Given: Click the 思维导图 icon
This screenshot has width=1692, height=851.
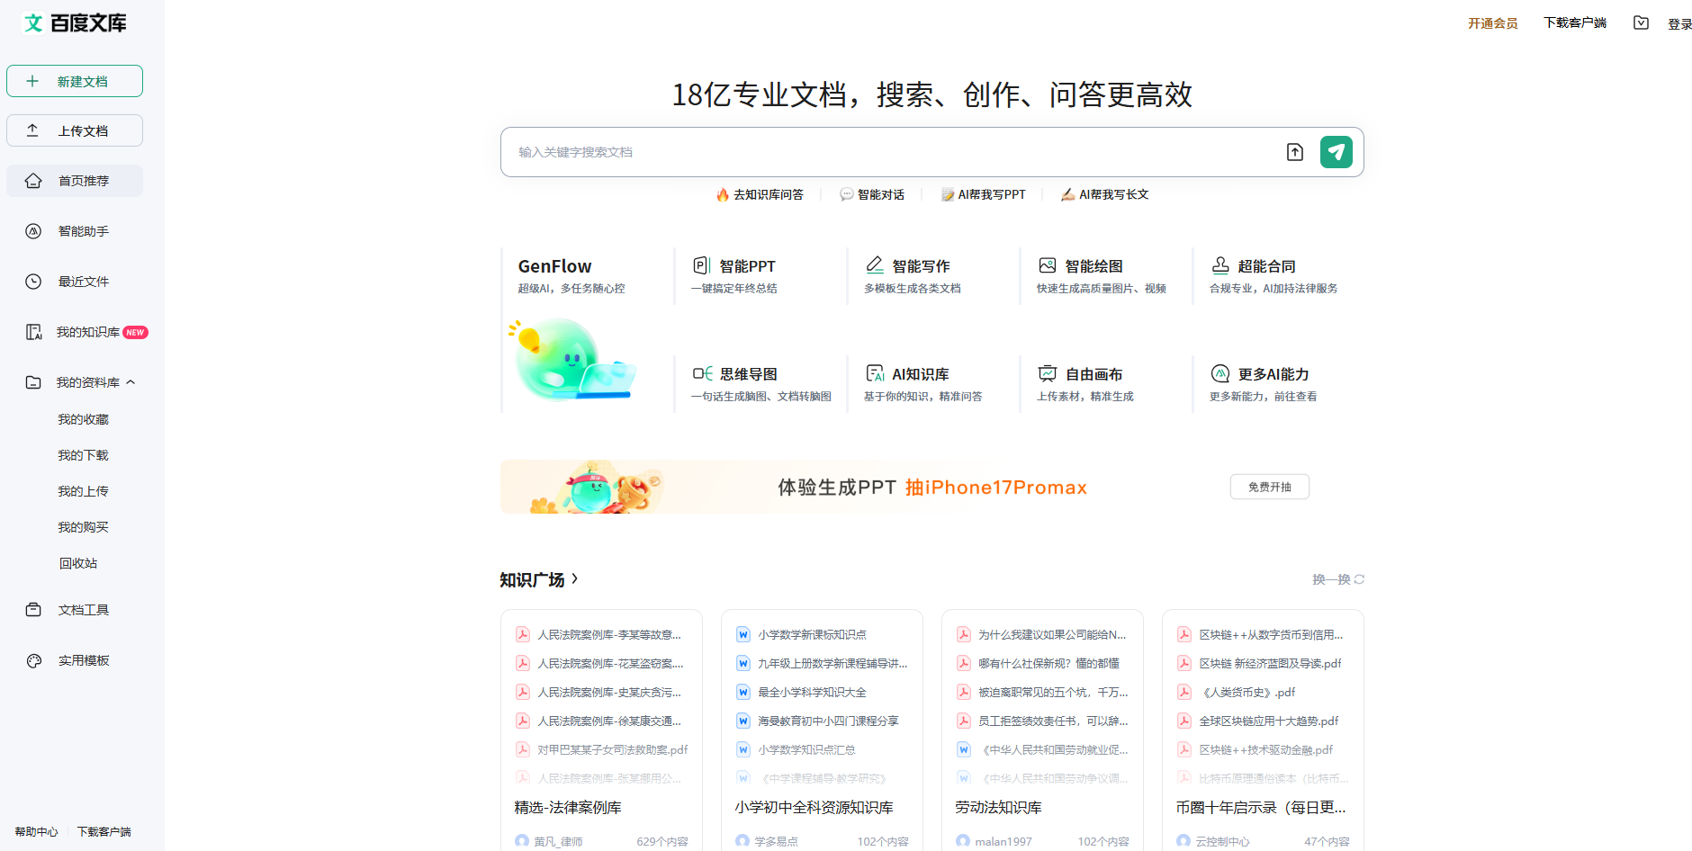Looking at the screenshot, I should 702,373.
